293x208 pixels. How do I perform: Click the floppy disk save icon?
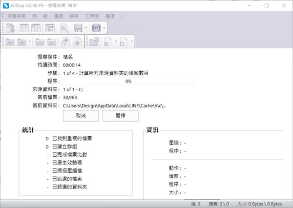click(78, 28)
